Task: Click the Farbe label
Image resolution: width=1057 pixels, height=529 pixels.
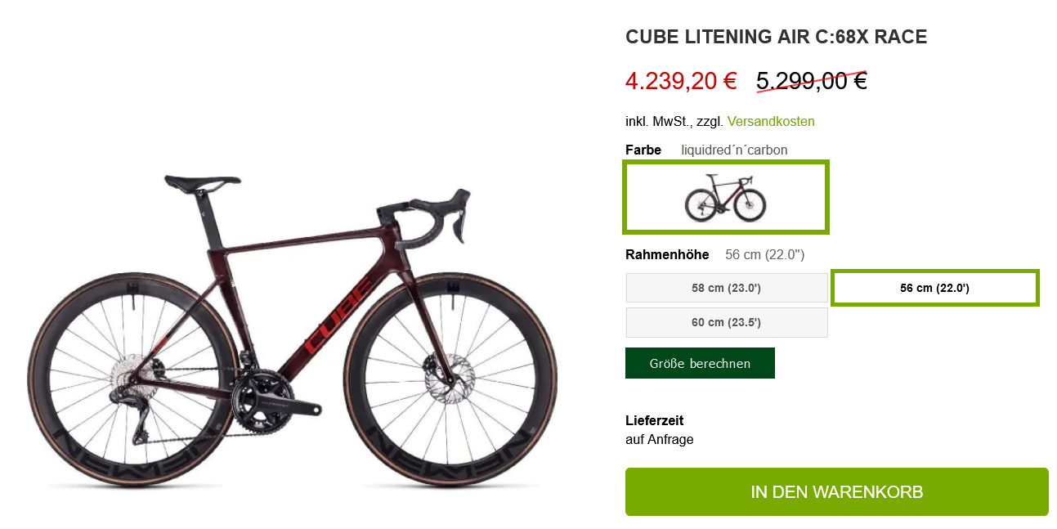Action: coord(643,150)
